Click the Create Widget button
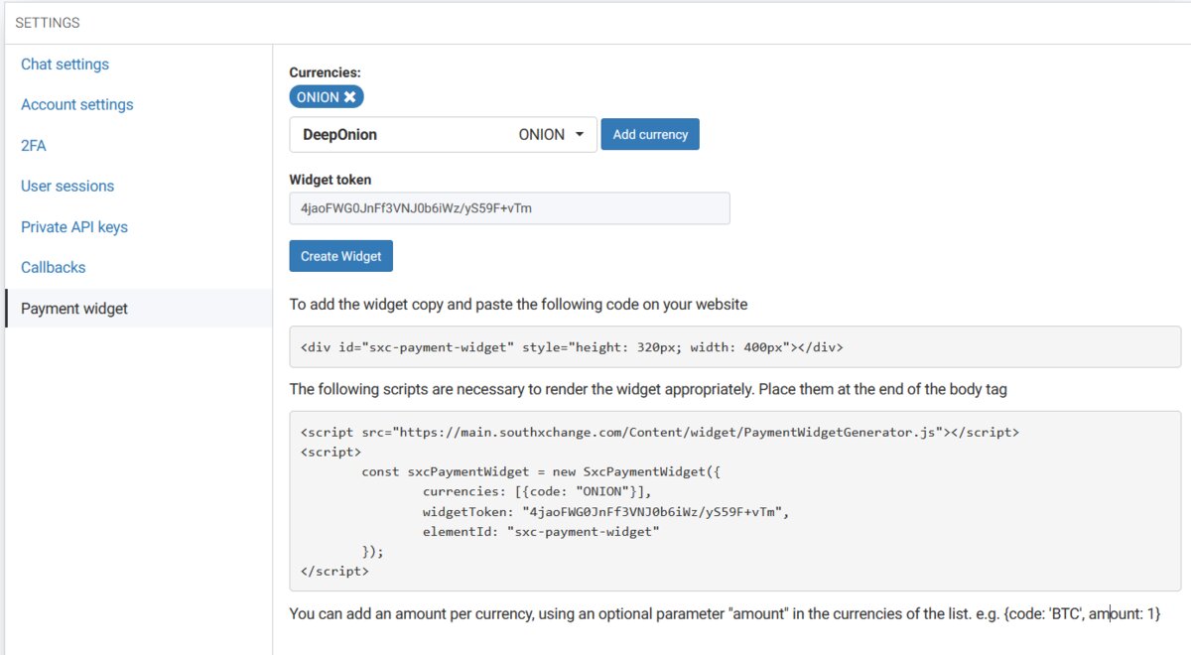The height and width of the screenshot is (655, 1191). (341, 256)
